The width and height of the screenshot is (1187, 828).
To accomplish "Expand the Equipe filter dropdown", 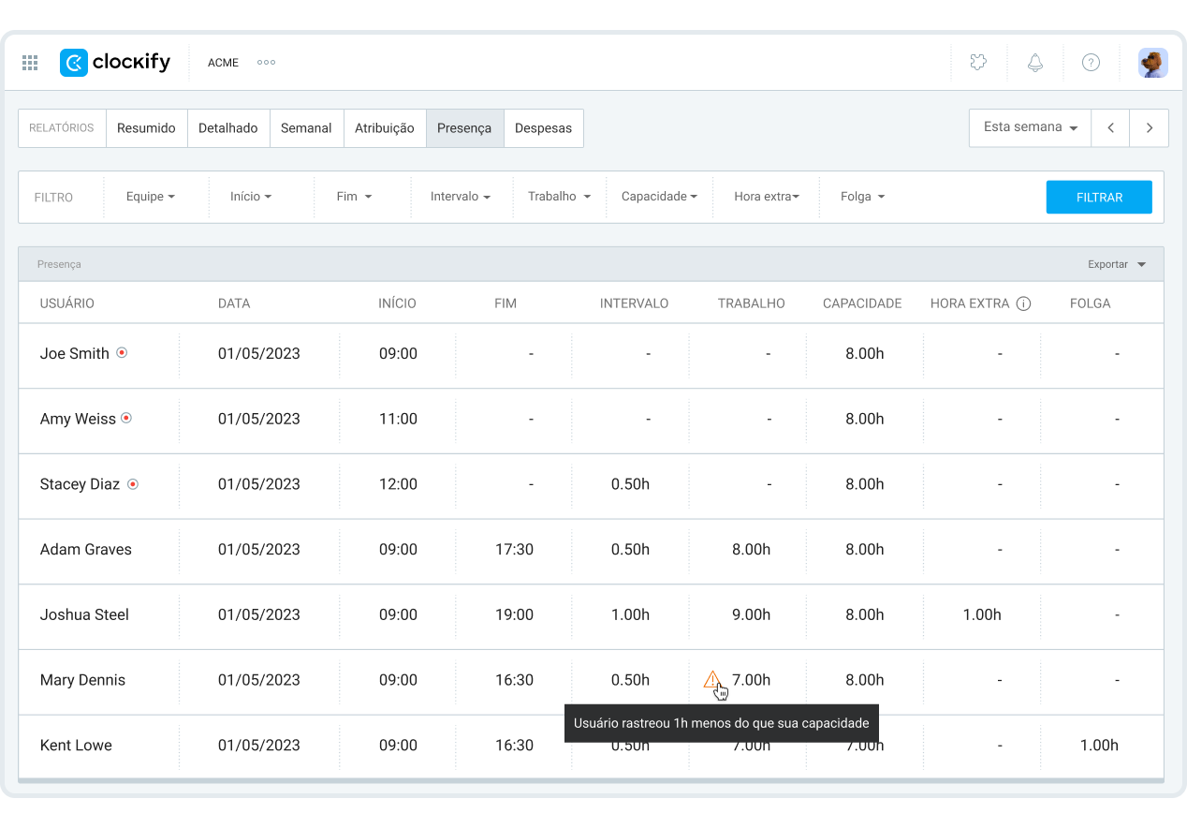I will tap(151, 197).
